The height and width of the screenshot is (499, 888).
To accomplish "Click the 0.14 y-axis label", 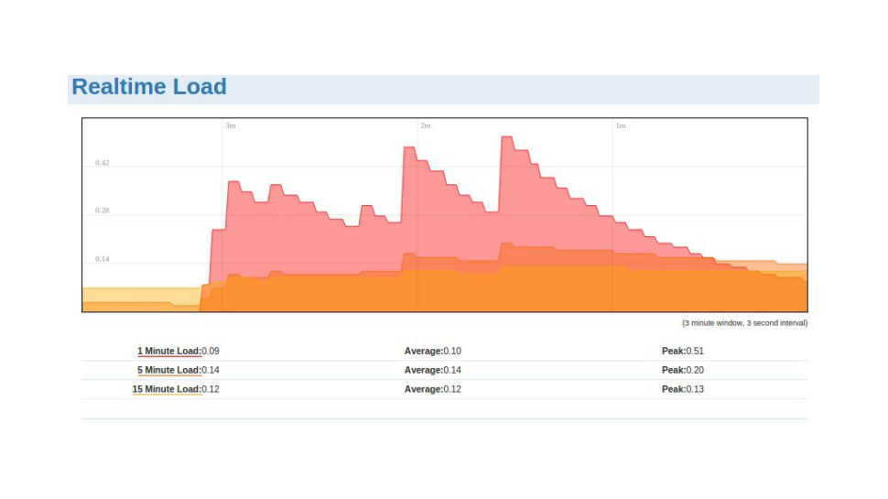I will pos(102,259).
